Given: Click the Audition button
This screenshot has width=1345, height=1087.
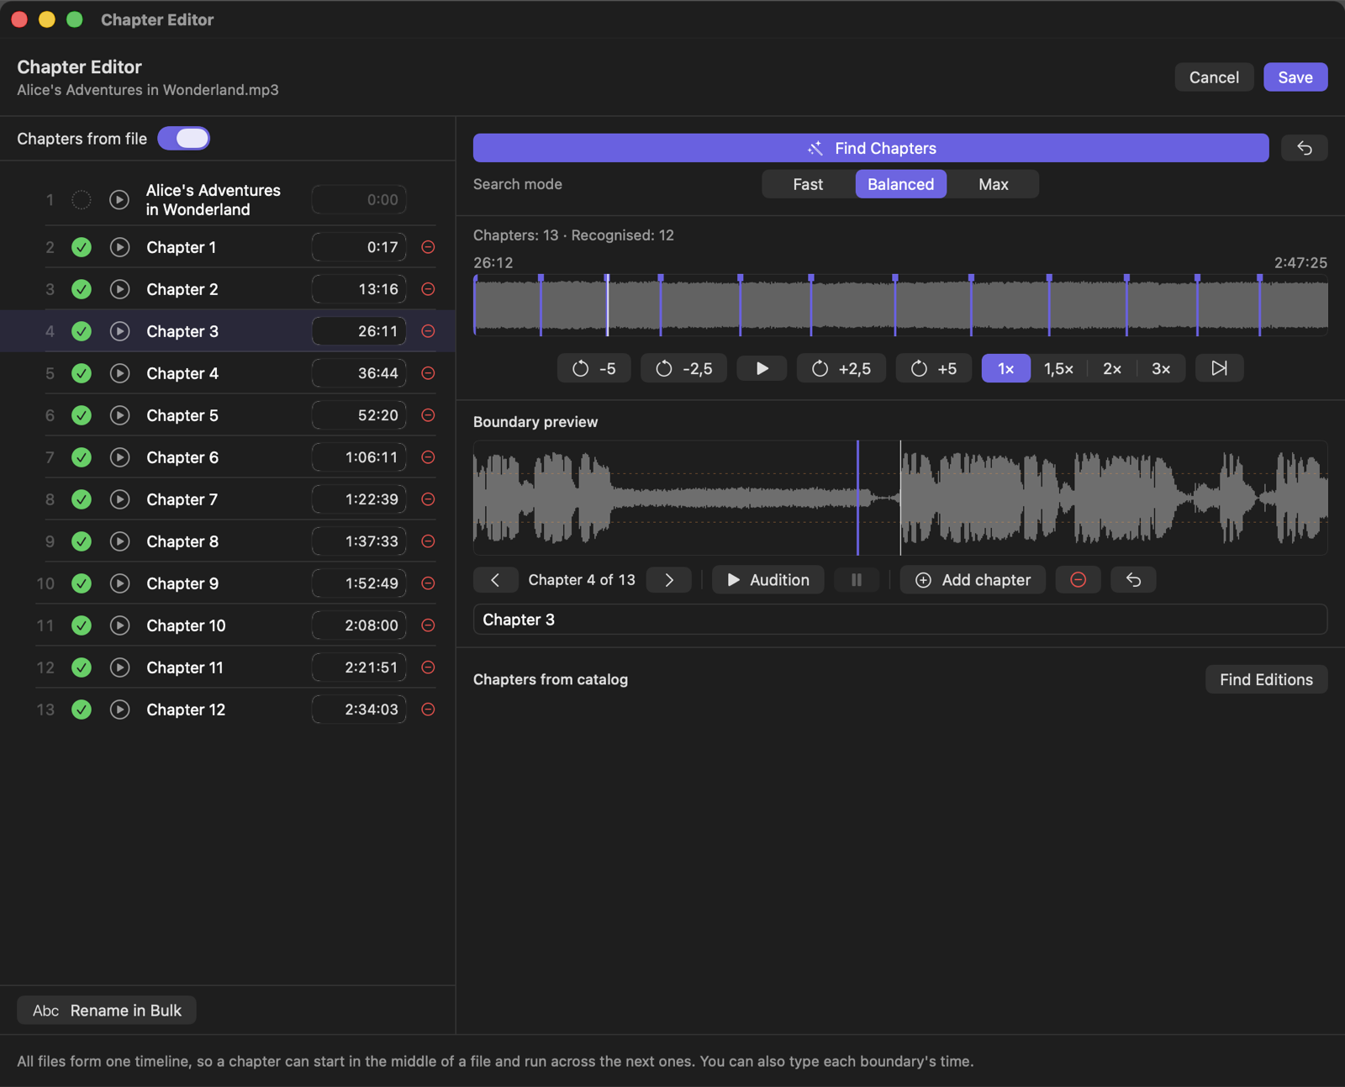Looking at the screenshot, I should (768, 580).
